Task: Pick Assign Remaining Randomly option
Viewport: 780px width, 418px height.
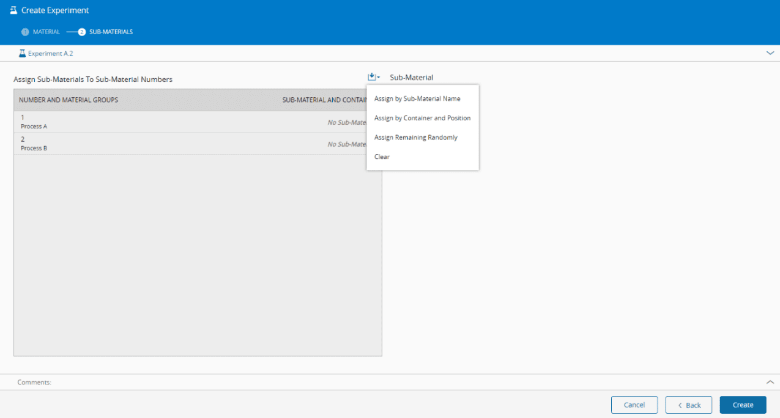Action: (x=415, y=137)
